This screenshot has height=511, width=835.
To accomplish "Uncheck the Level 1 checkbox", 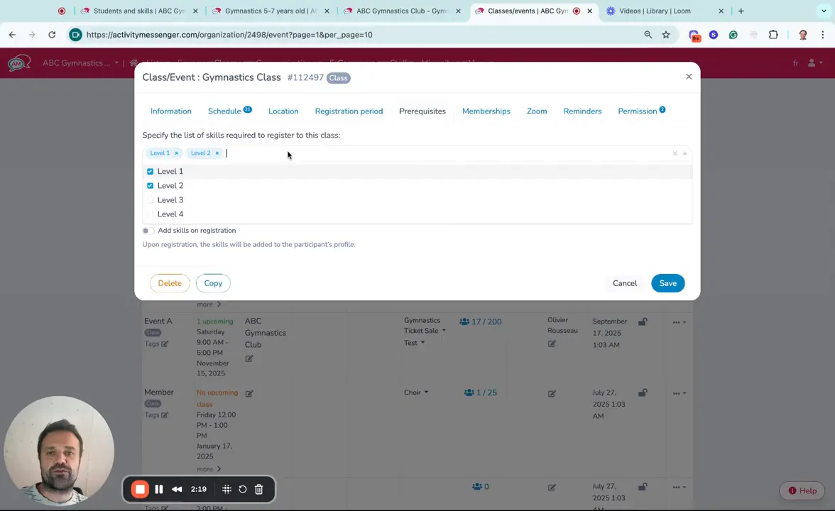I will [x=150, y=172].
